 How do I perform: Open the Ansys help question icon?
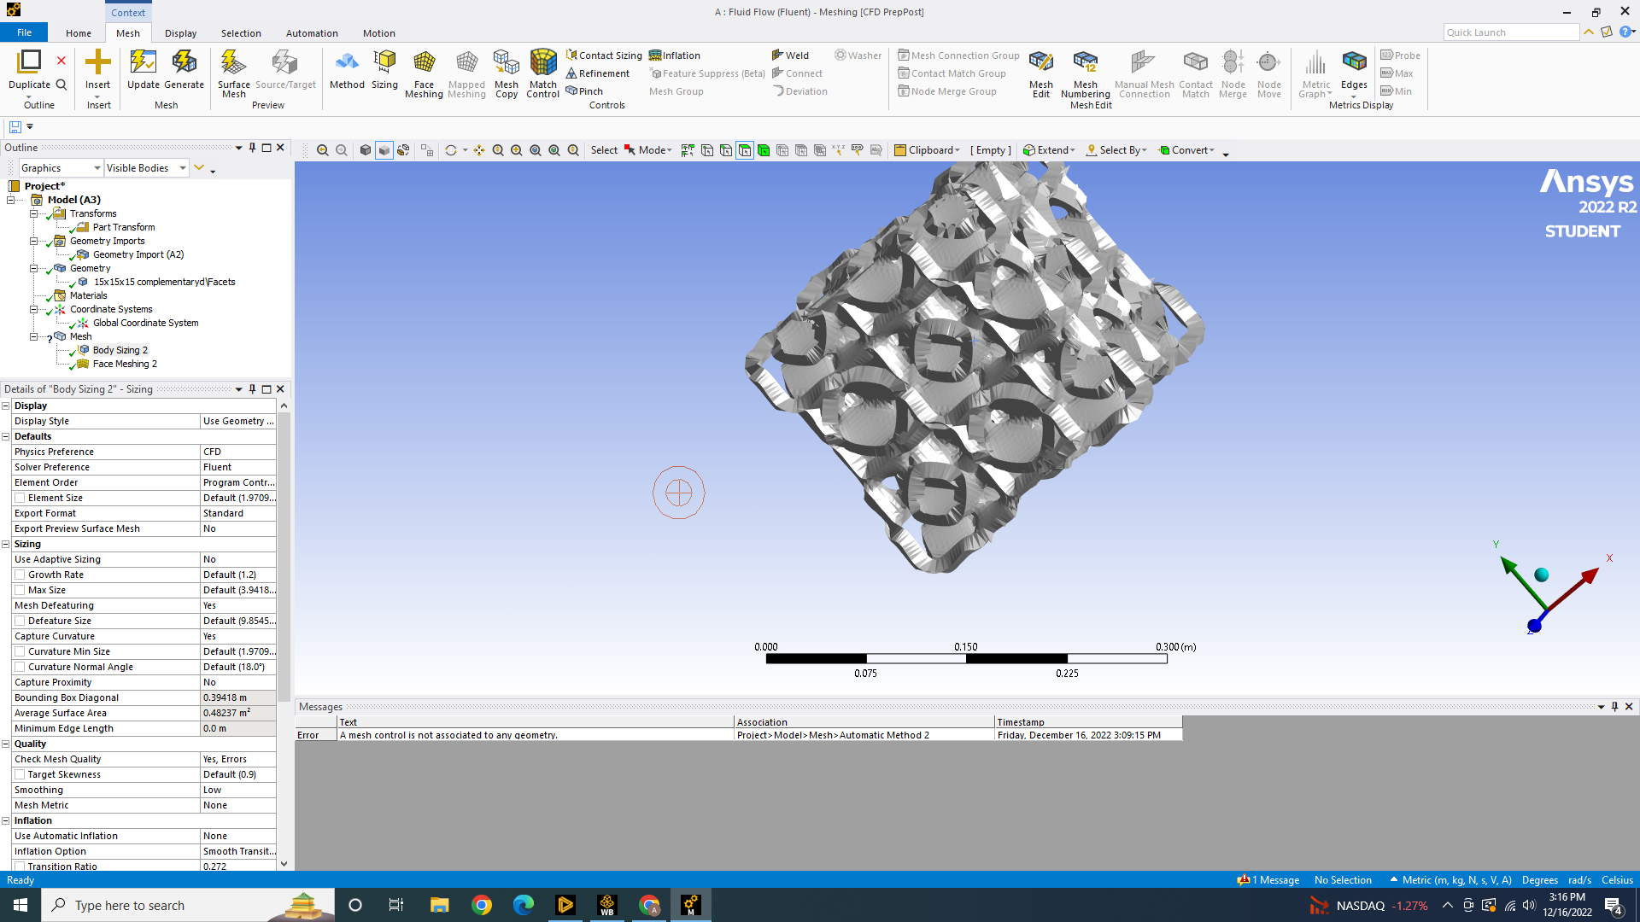click(1625, 32)
